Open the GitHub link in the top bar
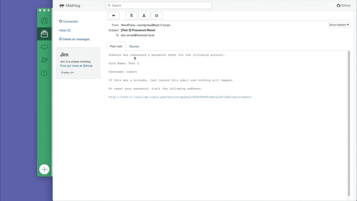Viewport: 357px width, 201px height. point(343,6)
